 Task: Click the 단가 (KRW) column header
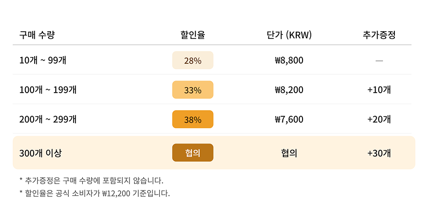click(289, 35)
